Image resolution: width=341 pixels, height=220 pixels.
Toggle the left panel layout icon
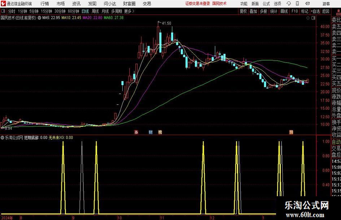pos(3,11)
